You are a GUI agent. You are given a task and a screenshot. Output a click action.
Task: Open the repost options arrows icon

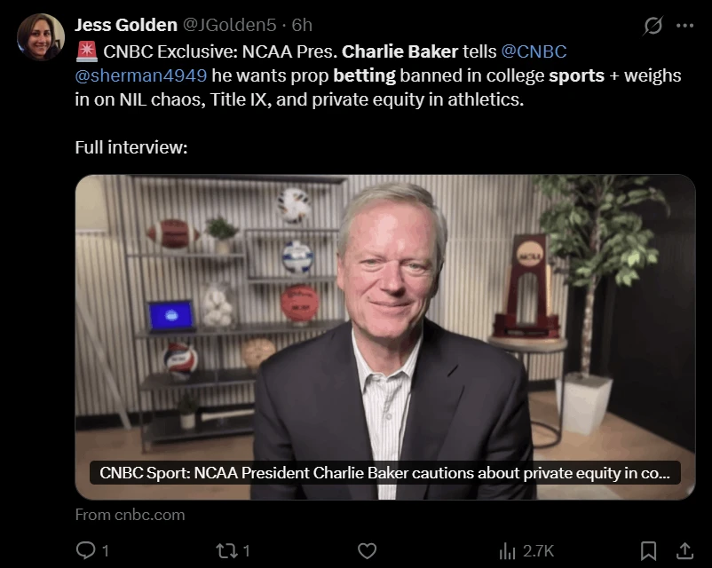click(227, 550)
